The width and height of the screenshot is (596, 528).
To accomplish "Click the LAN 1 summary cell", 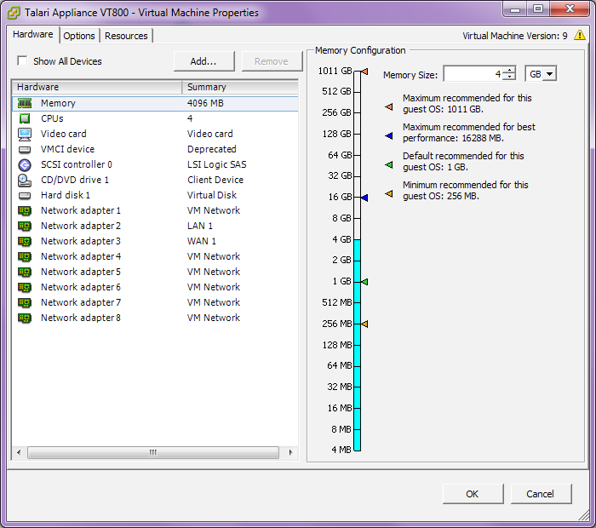I will click(x=200, y=226).
